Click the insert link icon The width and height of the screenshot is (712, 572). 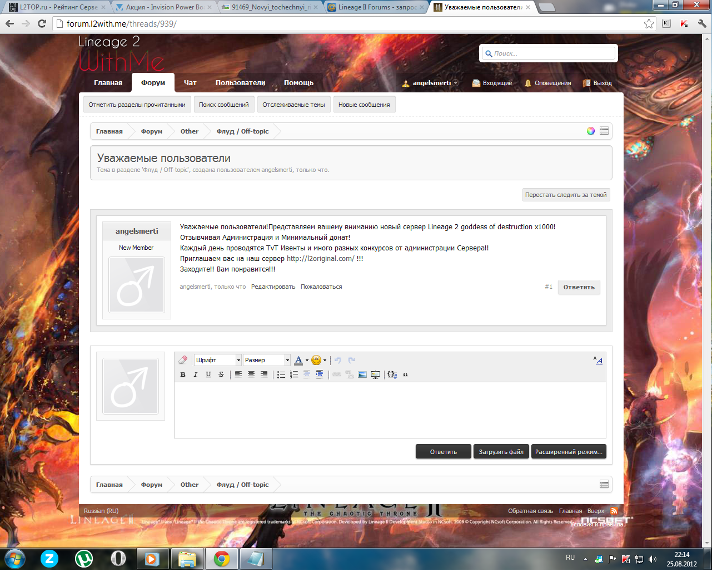(x=337, y=374)
